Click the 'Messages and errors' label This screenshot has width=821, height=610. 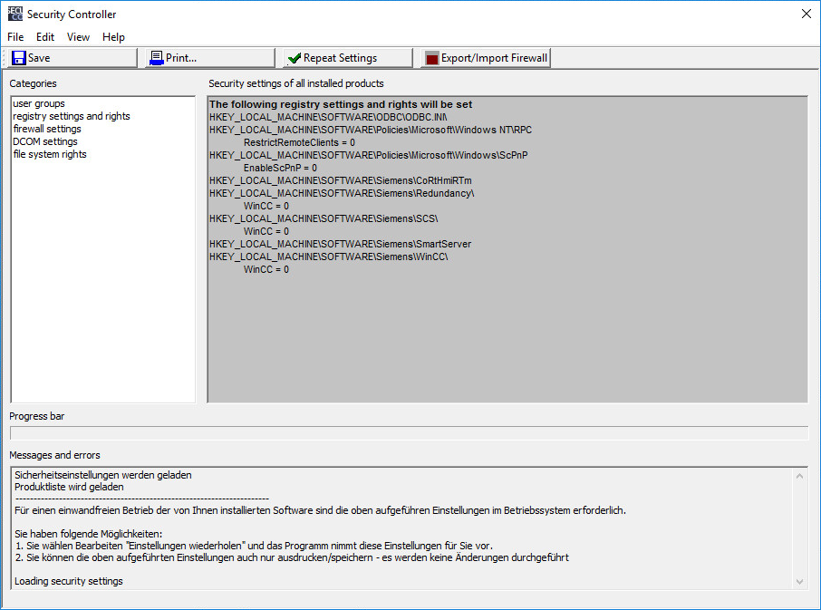tap(54, 456)
